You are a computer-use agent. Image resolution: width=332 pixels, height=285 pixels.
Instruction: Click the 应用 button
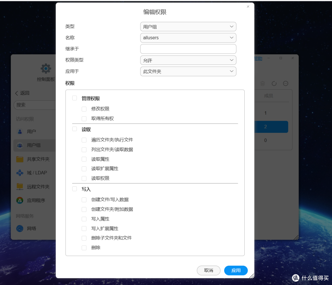click(236, 270)
